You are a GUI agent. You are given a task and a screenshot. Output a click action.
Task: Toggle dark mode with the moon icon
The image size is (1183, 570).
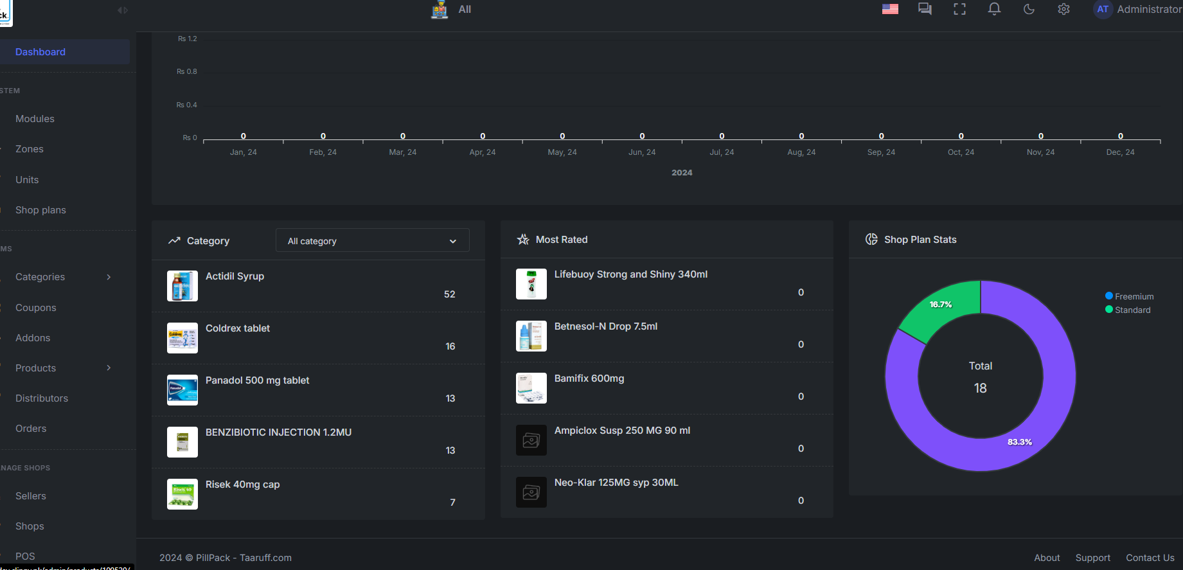coord(1029,9)
